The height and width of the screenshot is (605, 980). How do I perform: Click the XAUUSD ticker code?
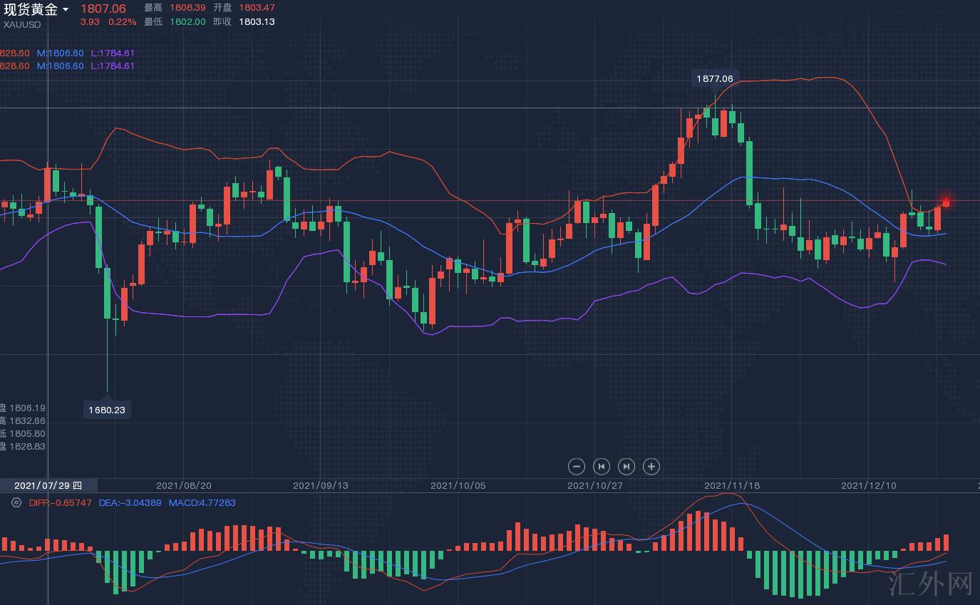pos(22,25)
